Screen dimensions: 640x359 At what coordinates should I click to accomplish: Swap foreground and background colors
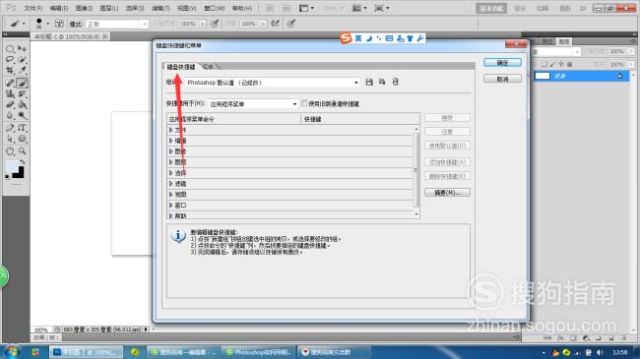point(23,162)
